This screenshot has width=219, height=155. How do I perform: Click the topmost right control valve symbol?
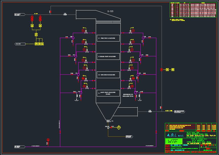tap(130, 33)
